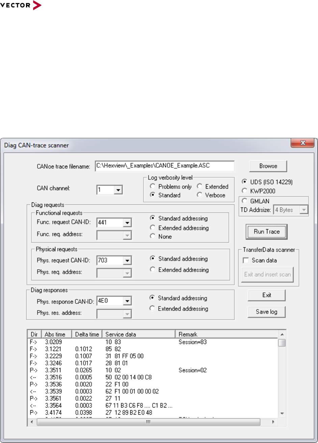Select log row with abs time 3.0209
This screenshot has height=443, width=318.
click(x=153, y=342)
